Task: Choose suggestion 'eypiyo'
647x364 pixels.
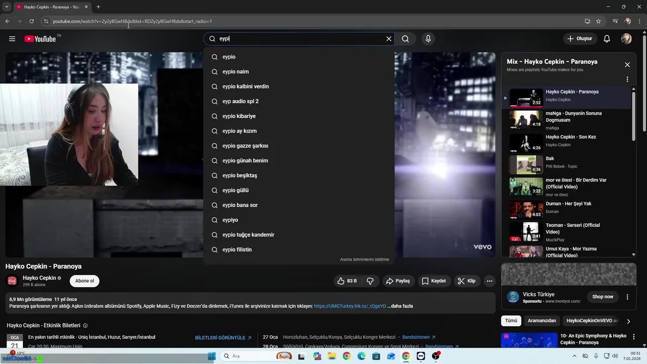Action: (299, 220)
